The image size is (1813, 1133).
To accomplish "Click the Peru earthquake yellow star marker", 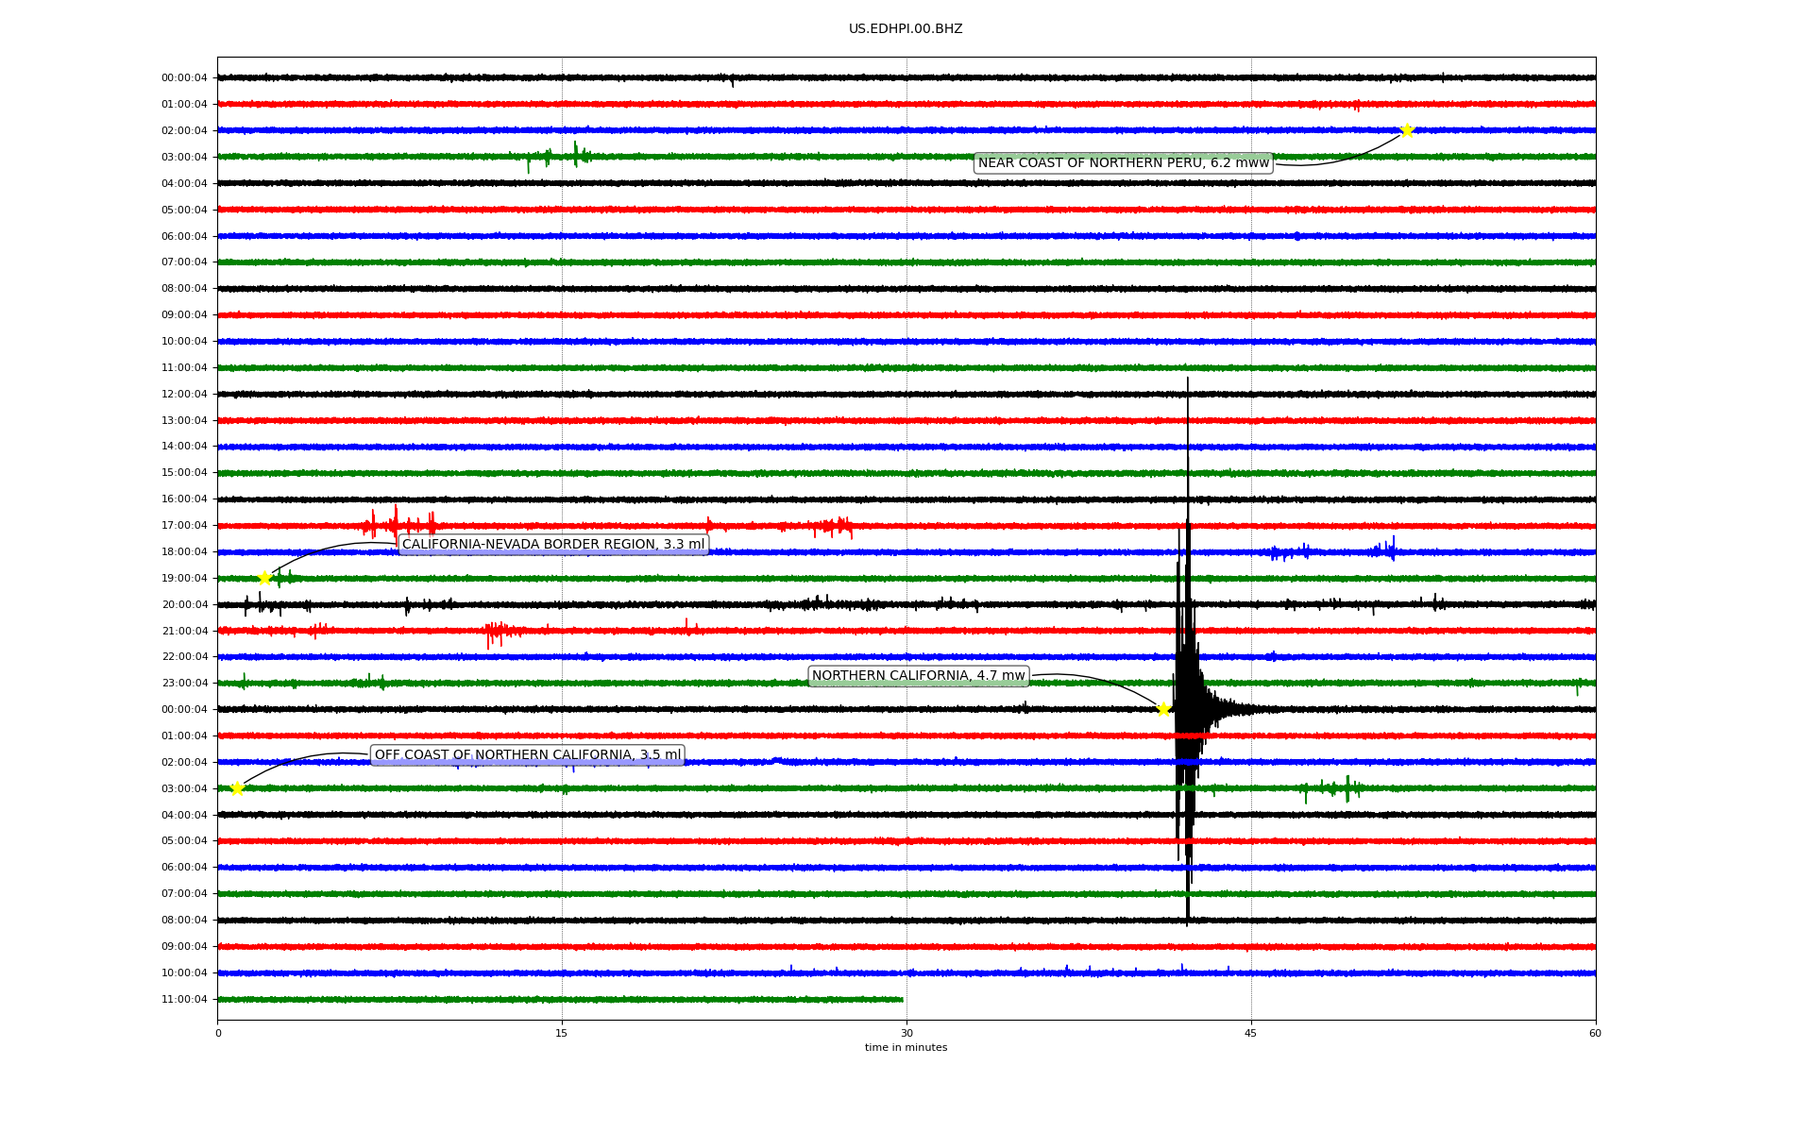I will pos(1406,130).
